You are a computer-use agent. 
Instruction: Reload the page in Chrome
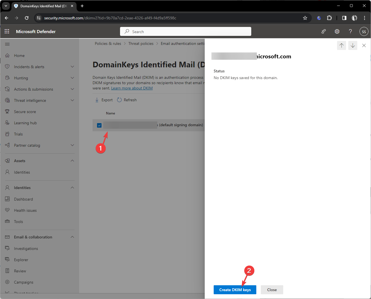pos(27,18)
